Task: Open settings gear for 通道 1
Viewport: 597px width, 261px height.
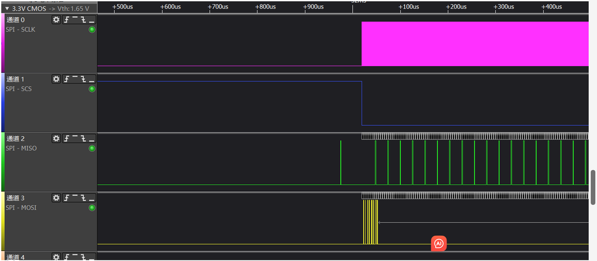Action: click(x=56, y=79)
